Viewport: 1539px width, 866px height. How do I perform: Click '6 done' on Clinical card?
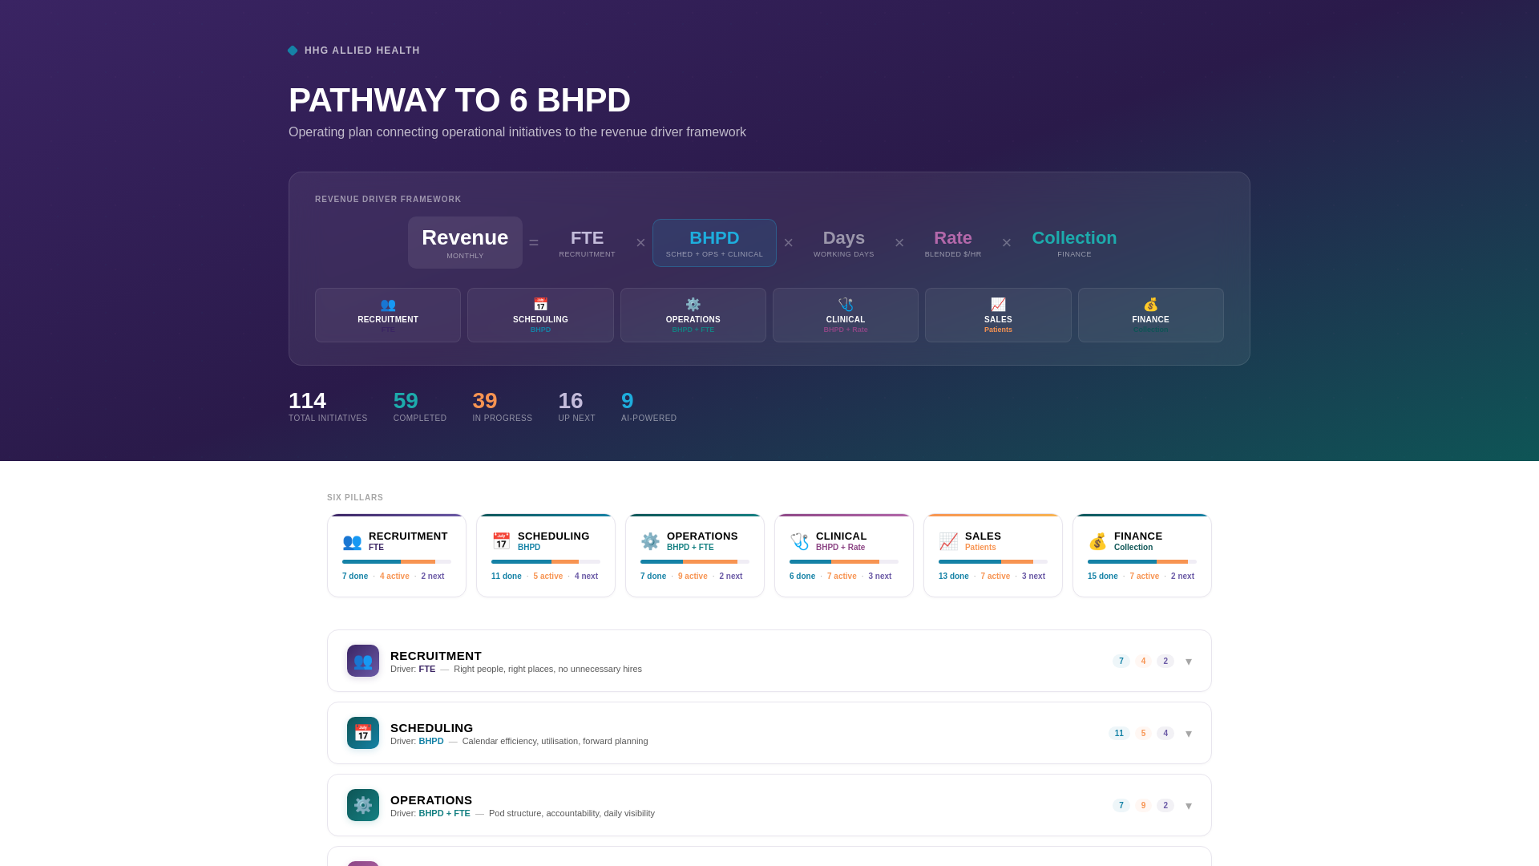[x=802, y=577]
